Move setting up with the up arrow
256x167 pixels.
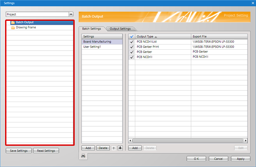click(x=114, y=148)
